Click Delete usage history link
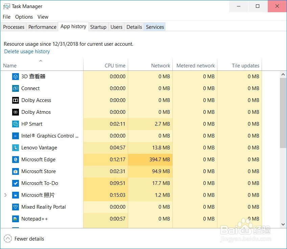Screen dimensions: 287x249 [x=27, y=51]
